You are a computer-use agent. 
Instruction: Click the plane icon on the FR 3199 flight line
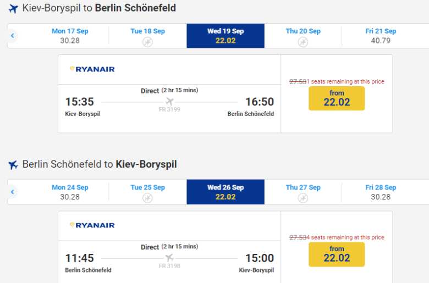coord(169,102)
